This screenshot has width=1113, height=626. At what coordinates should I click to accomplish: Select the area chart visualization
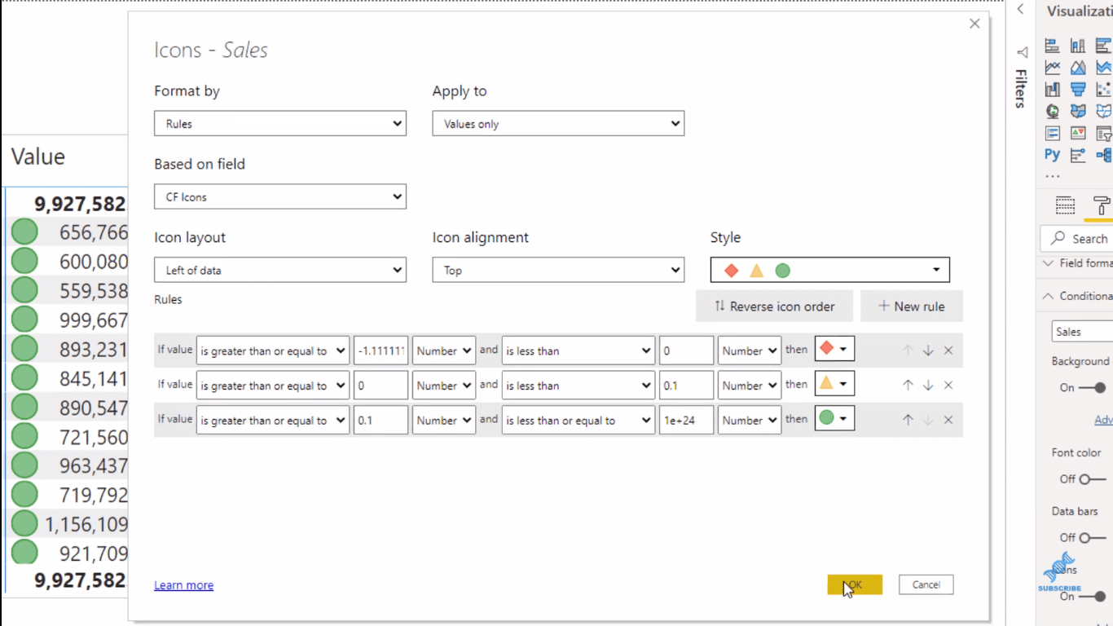tap(1078, 68)
